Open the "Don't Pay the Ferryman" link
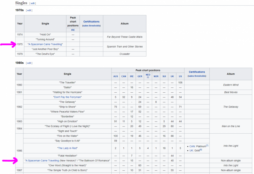254x174 pixels. tap(68, 97)
